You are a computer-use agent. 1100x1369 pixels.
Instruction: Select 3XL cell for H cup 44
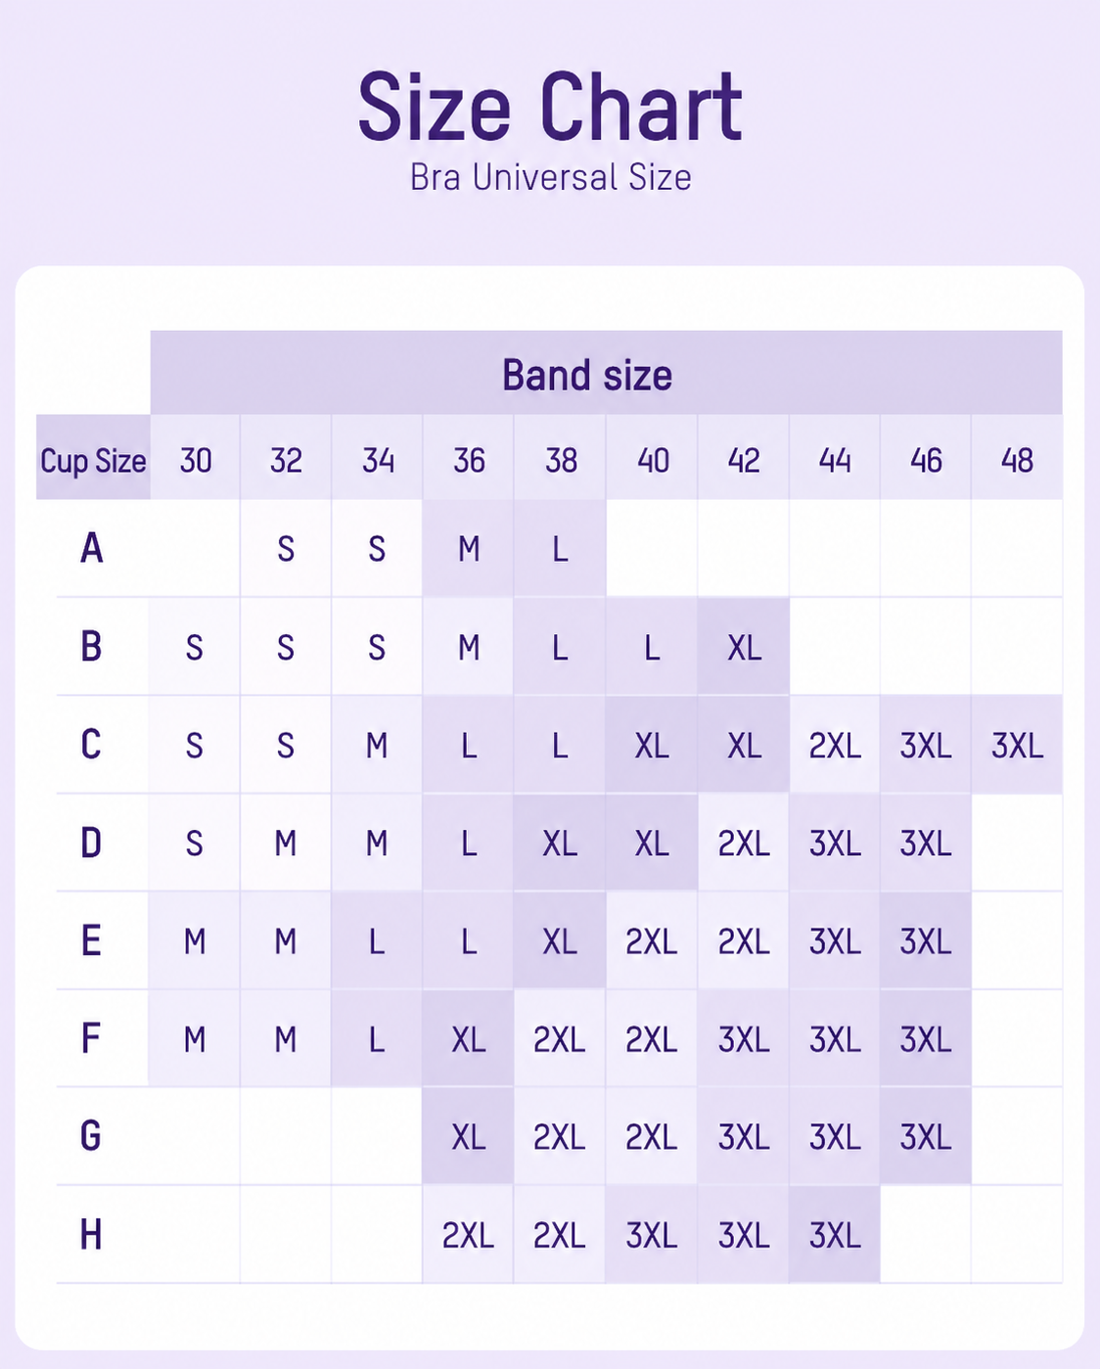pos(834,1234)
